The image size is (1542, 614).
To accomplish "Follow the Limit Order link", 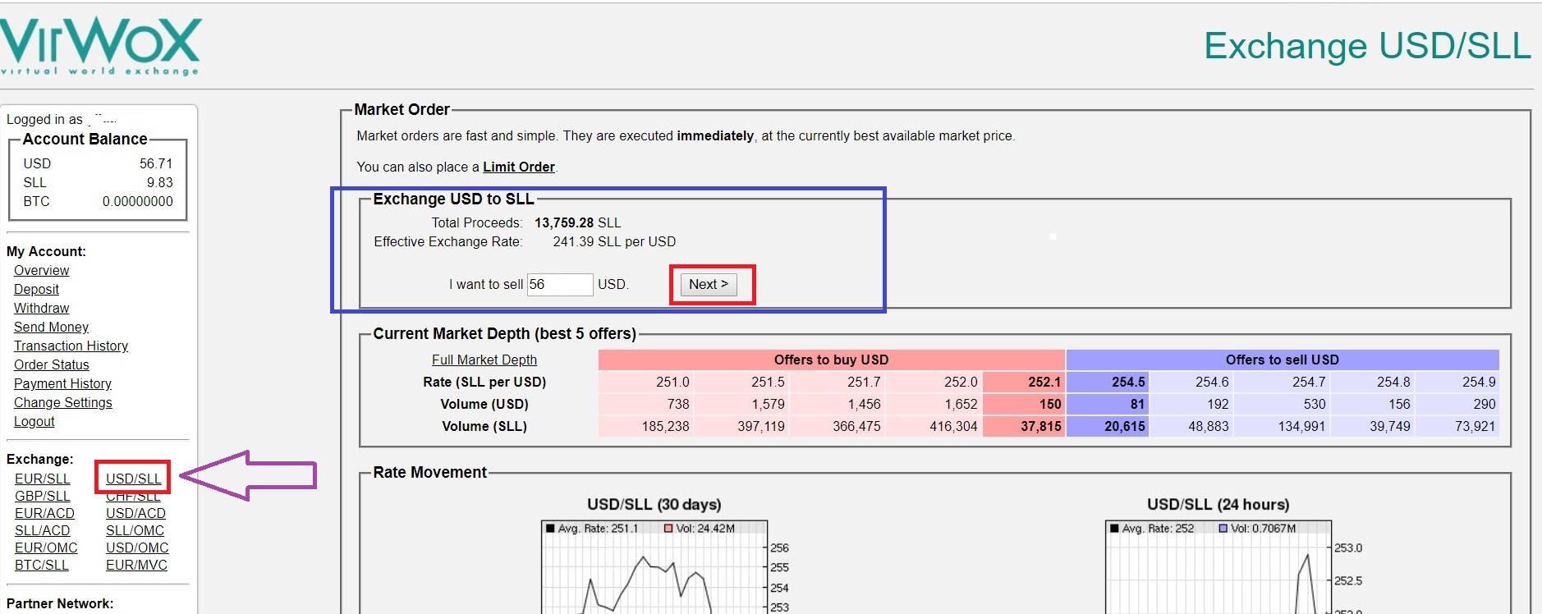I will click(x=519, y=167).
